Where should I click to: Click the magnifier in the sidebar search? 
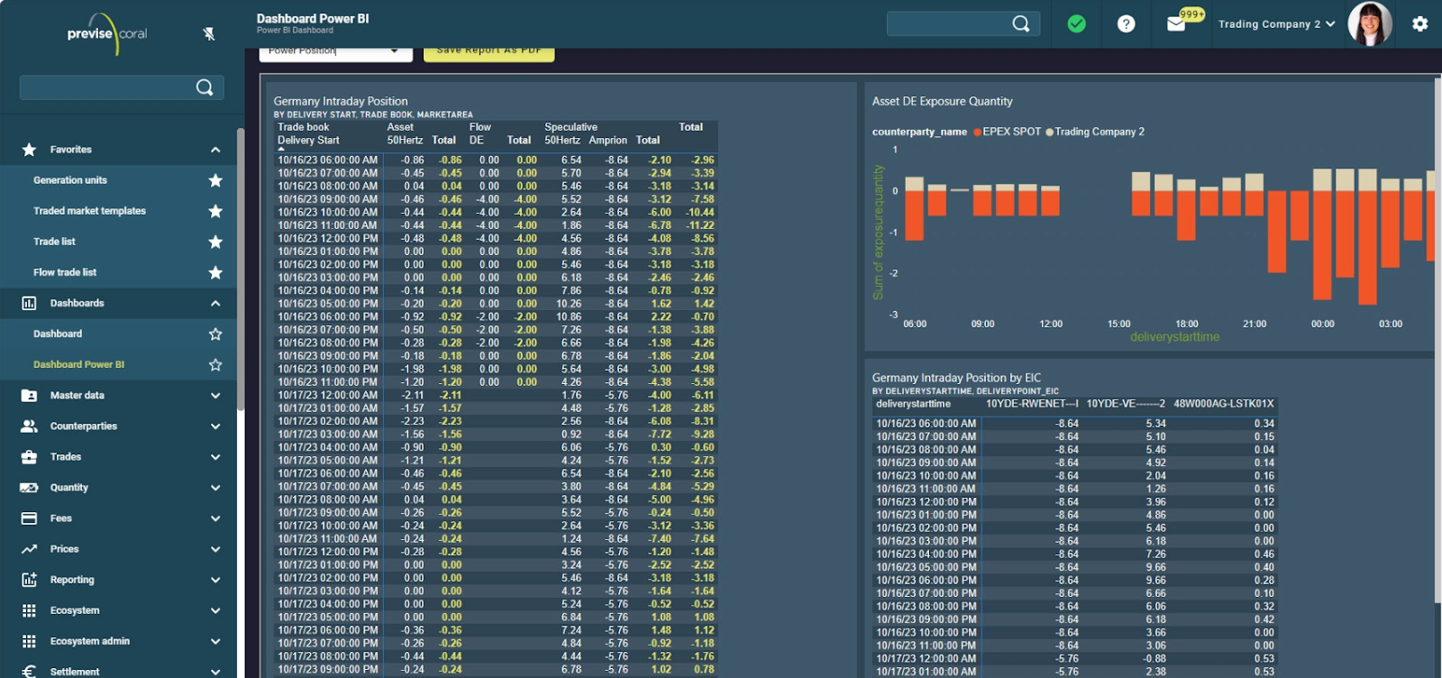pyautogui.click(x=205, y=87)
